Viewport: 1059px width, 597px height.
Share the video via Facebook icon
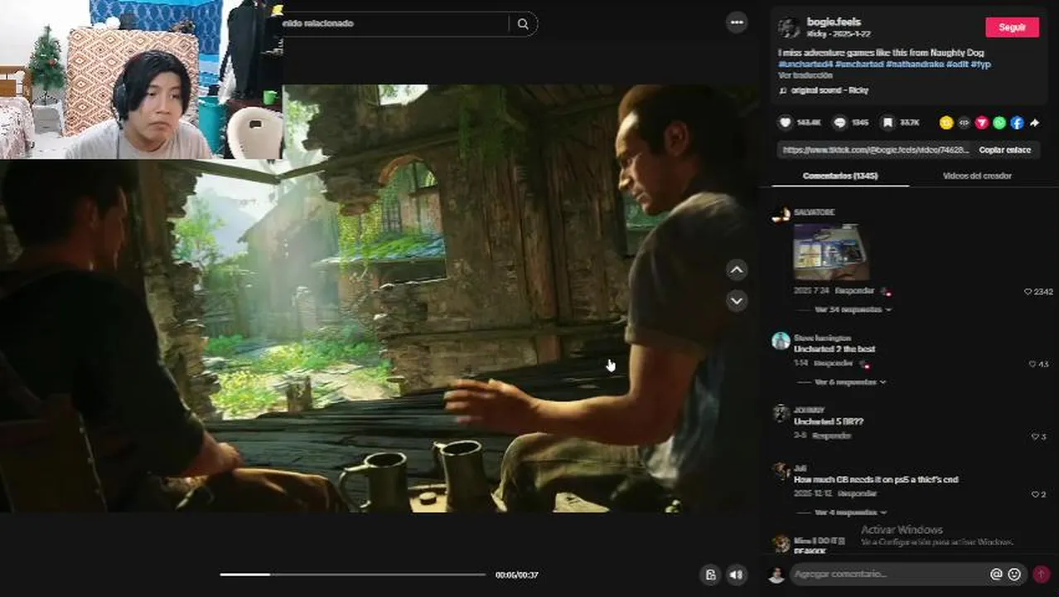pyautogui.click(x=1017, y=123)
